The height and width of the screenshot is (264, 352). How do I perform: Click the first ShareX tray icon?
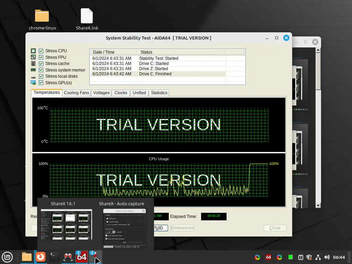pyautogui.click(x=257, y=257)
